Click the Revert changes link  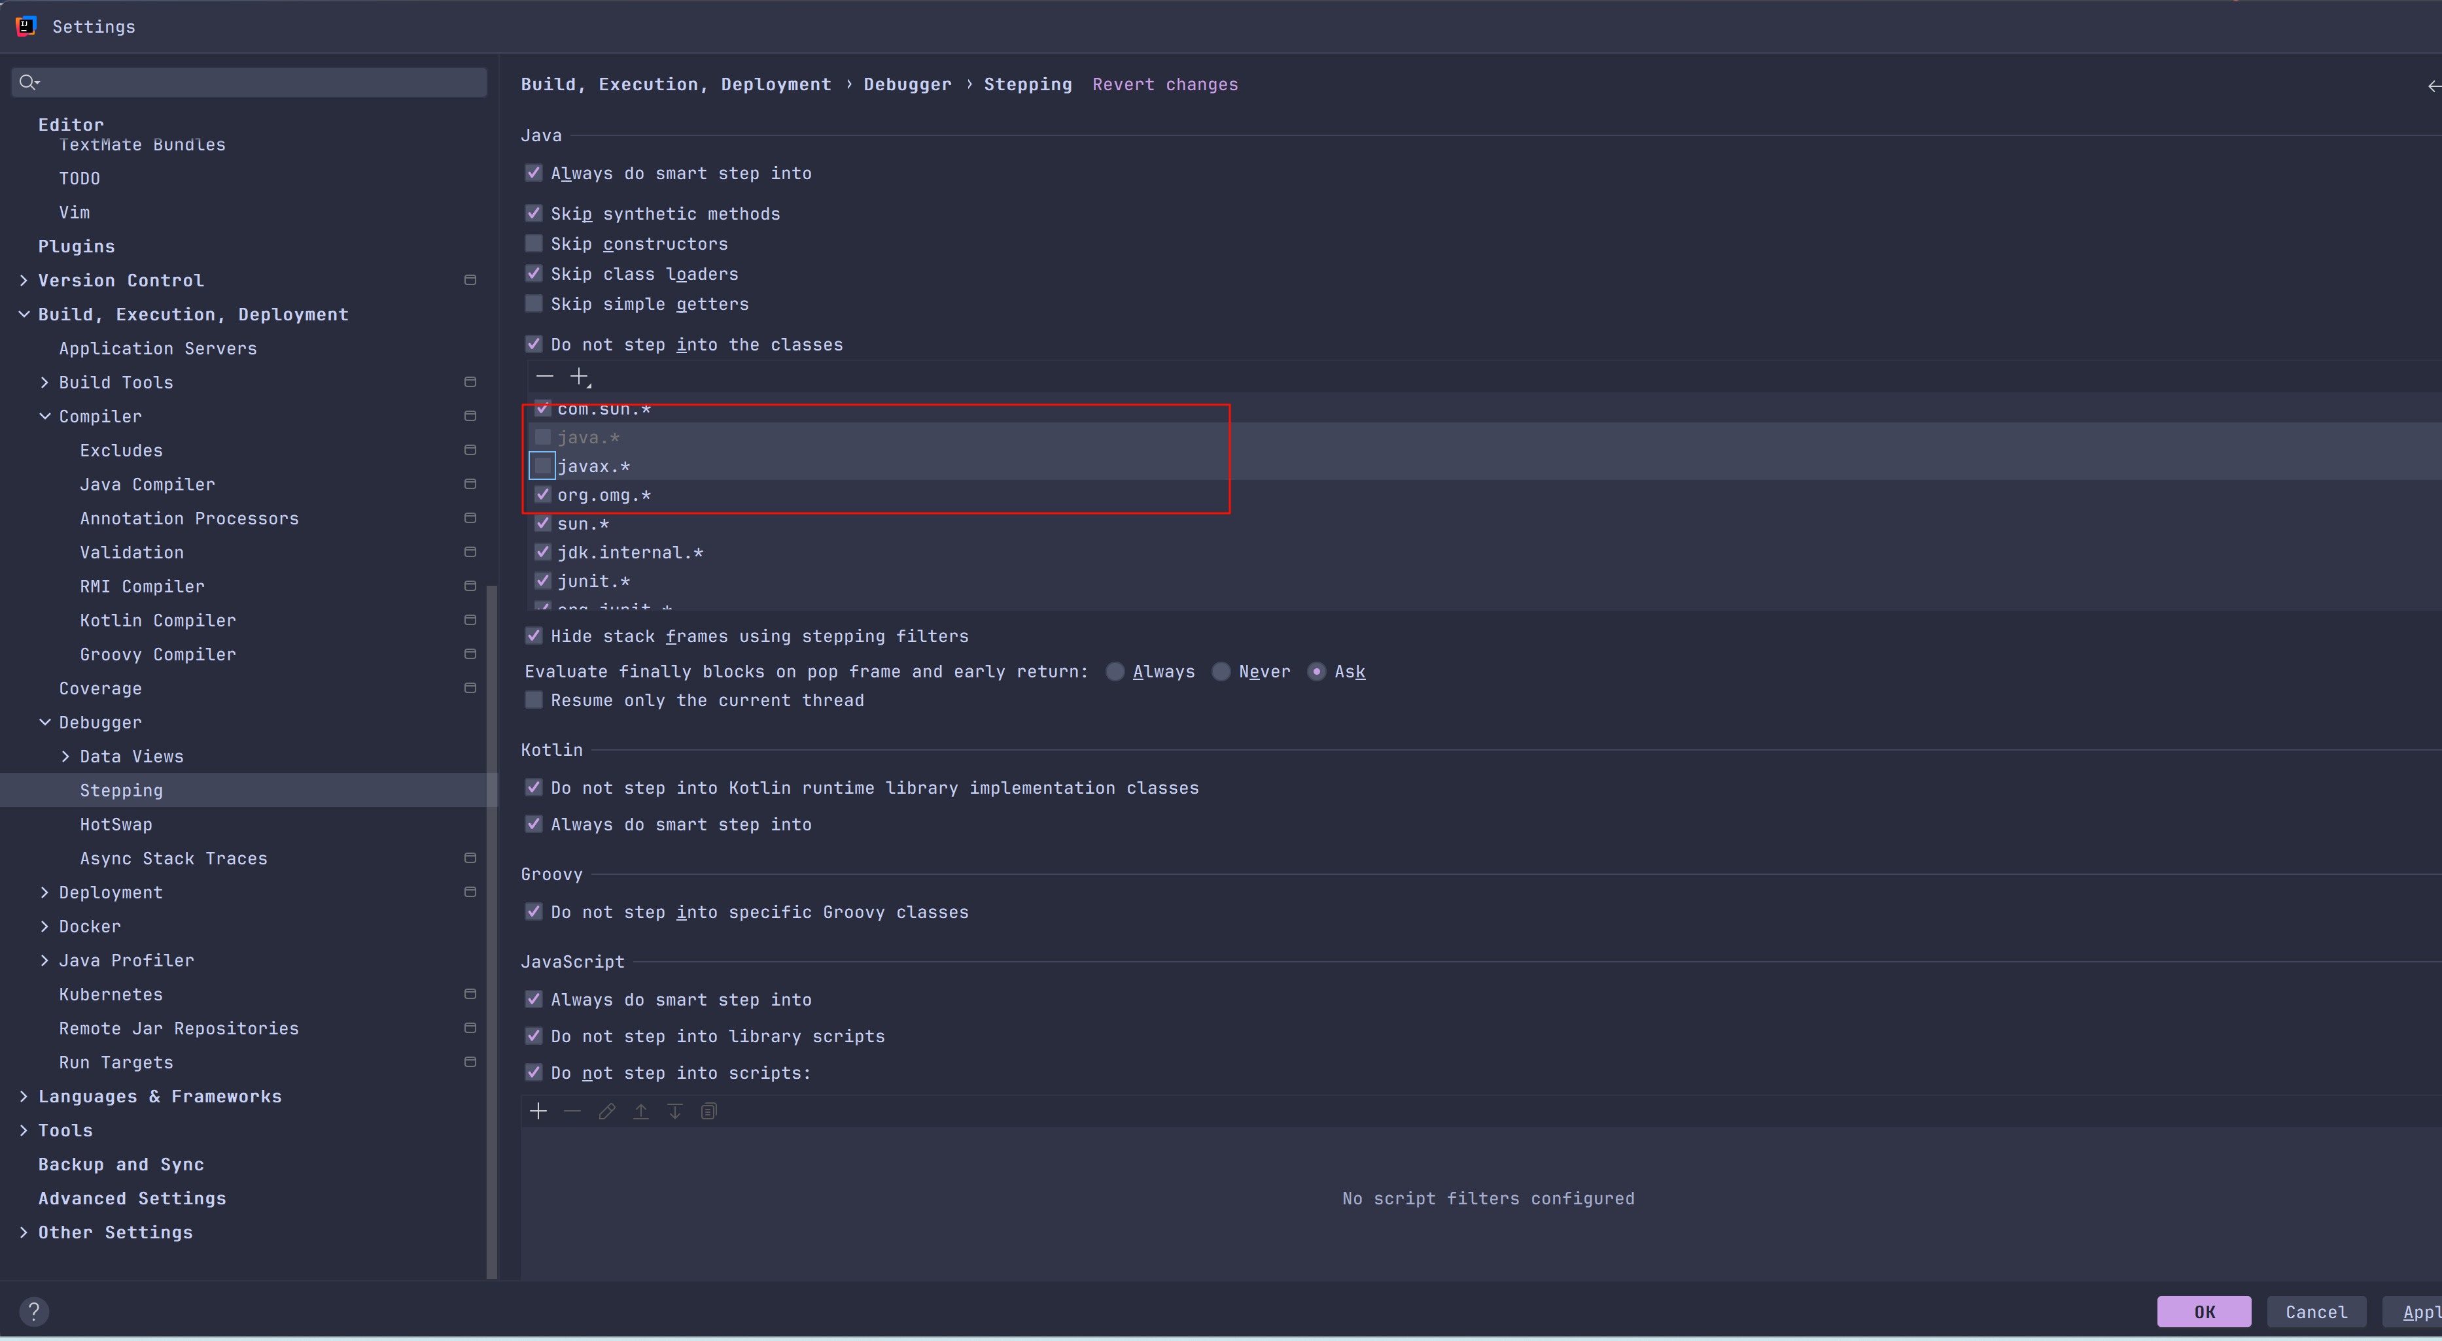coord(1164,84)
